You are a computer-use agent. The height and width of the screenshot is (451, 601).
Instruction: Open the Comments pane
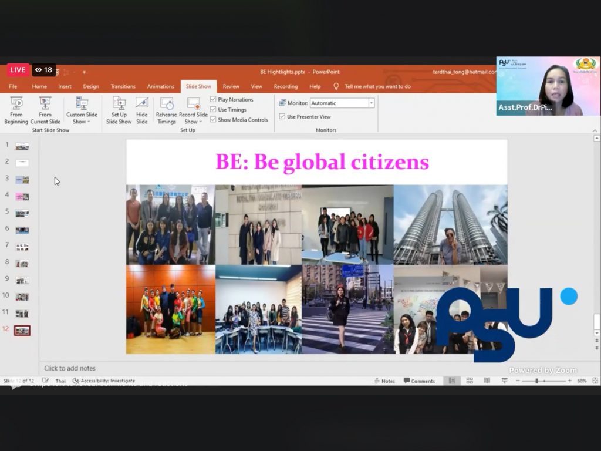[419, 381]
